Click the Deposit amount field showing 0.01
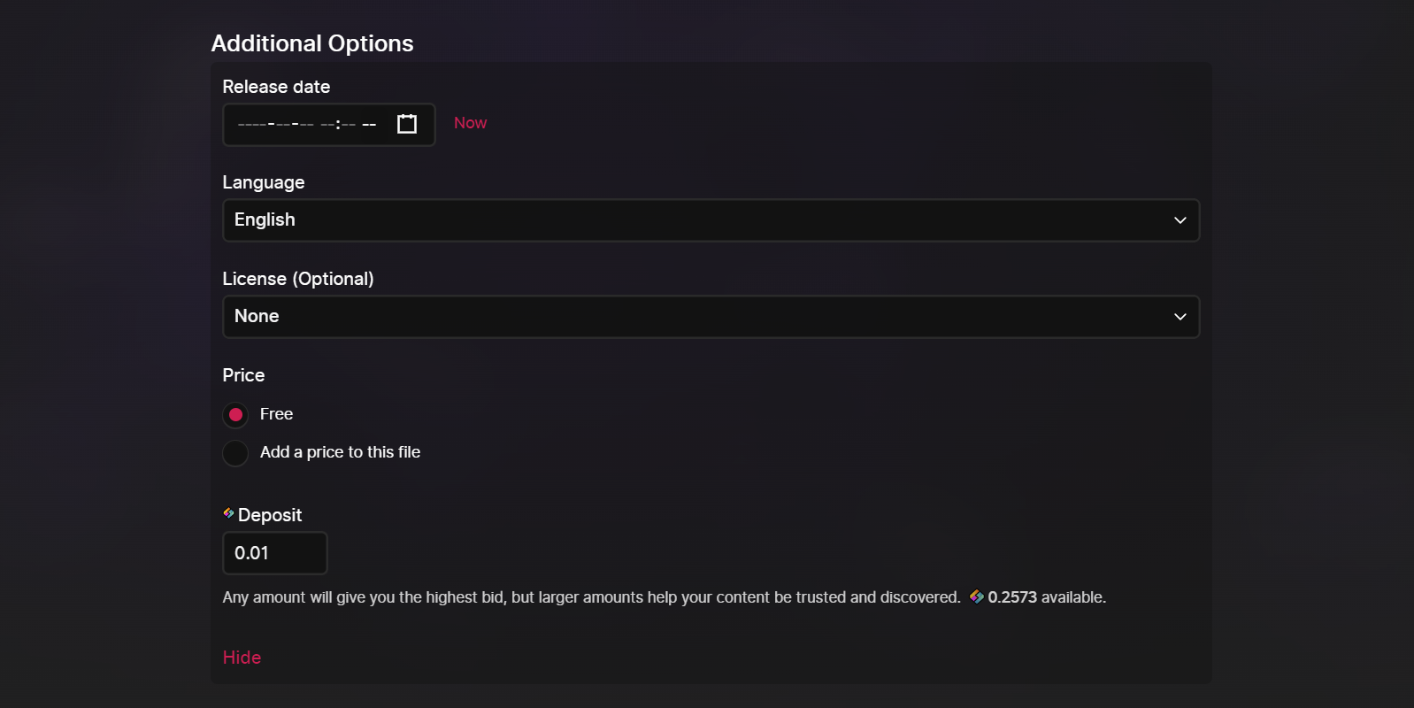Image resolution: width=1414 pixels, height=708 pixels. [x=275, y=553]
